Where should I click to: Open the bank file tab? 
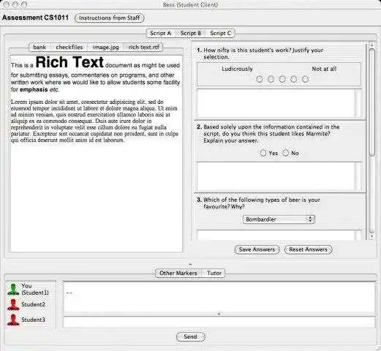tap(39, 47)
